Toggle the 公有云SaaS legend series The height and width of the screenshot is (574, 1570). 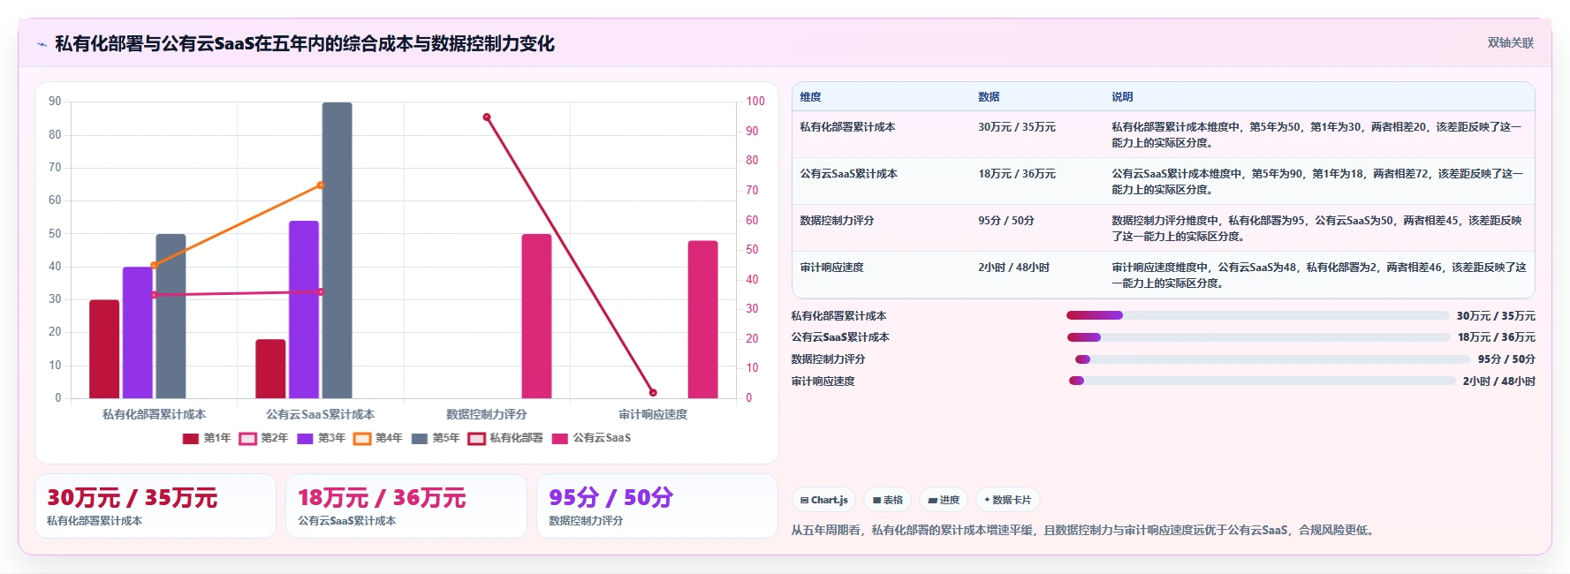pyautogui.click(x=591, y=438)
